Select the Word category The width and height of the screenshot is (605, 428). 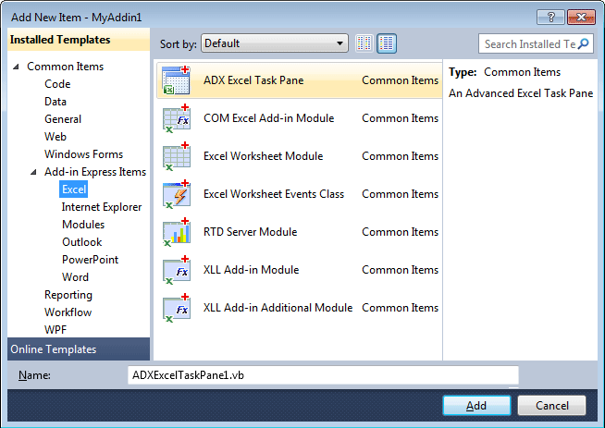(x=75, y=277)
